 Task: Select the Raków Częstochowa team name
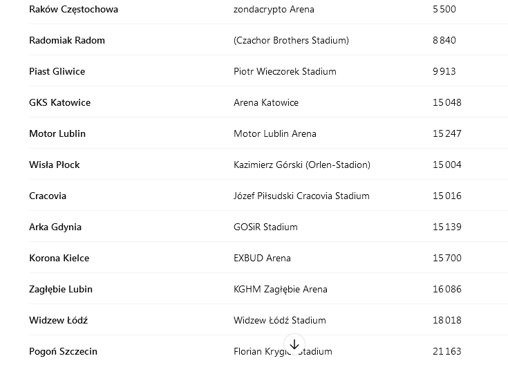click(73, 9)
